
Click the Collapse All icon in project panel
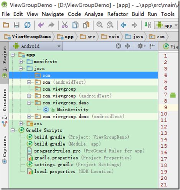point(128,46)
